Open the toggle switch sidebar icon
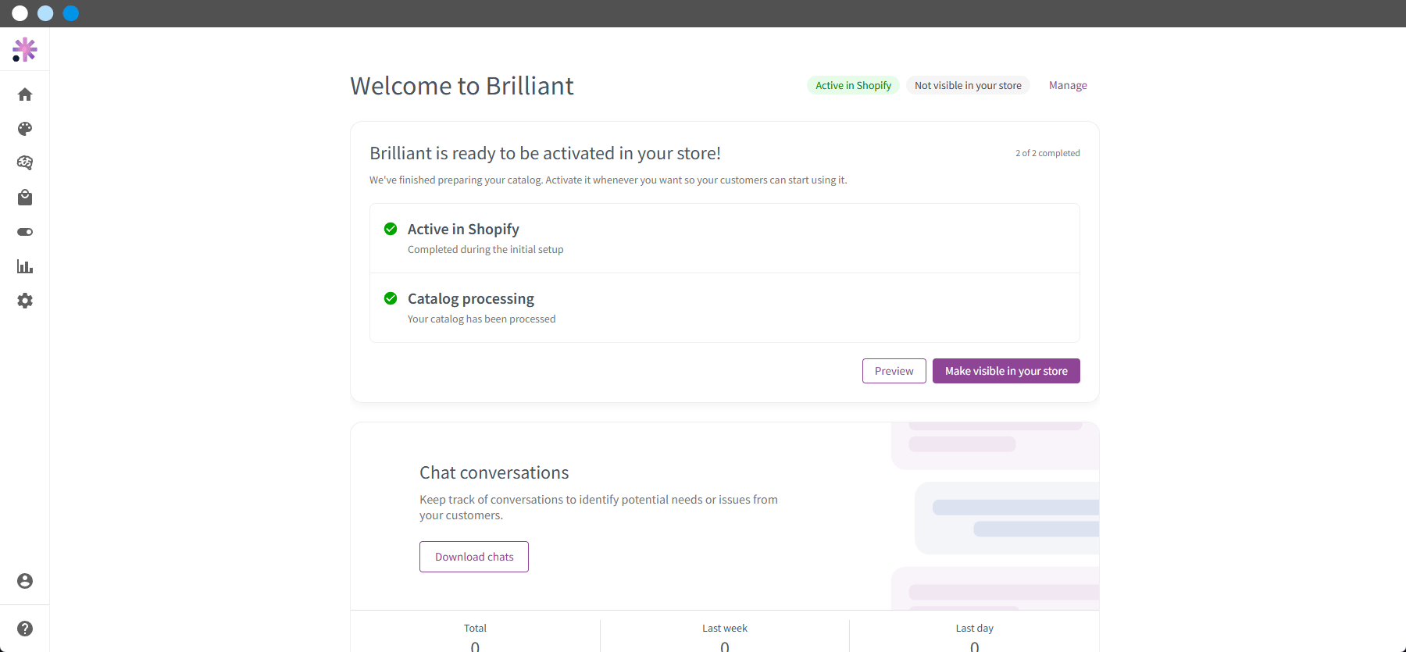 tap(25, 232)
